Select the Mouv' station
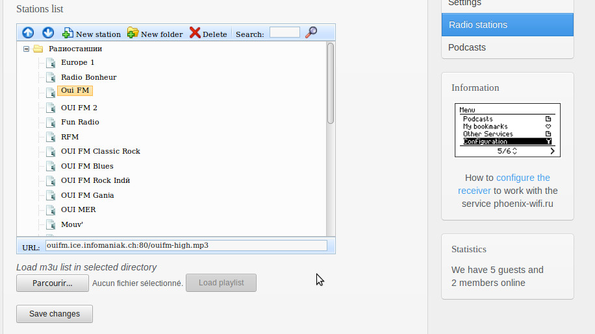The width and height of the screenshot is (595, 334). tap(71, 224)
